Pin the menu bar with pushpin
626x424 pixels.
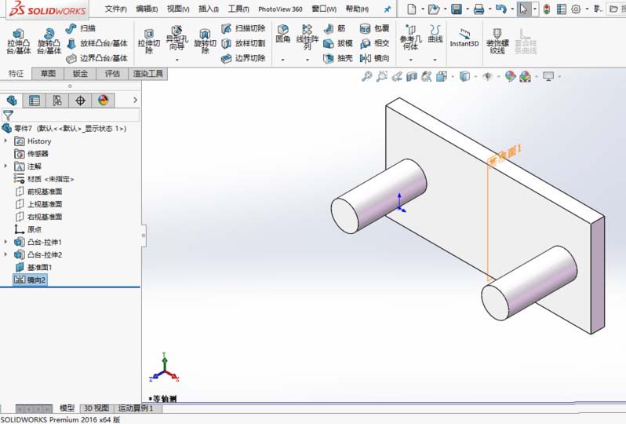click(x=388, y=9)
